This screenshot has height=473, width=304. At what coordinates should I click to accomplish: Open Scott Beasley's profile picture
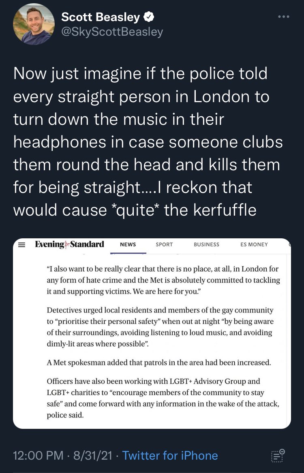34,24
